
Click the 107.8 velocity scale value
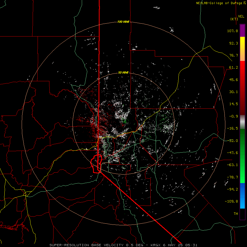point(232,31)
